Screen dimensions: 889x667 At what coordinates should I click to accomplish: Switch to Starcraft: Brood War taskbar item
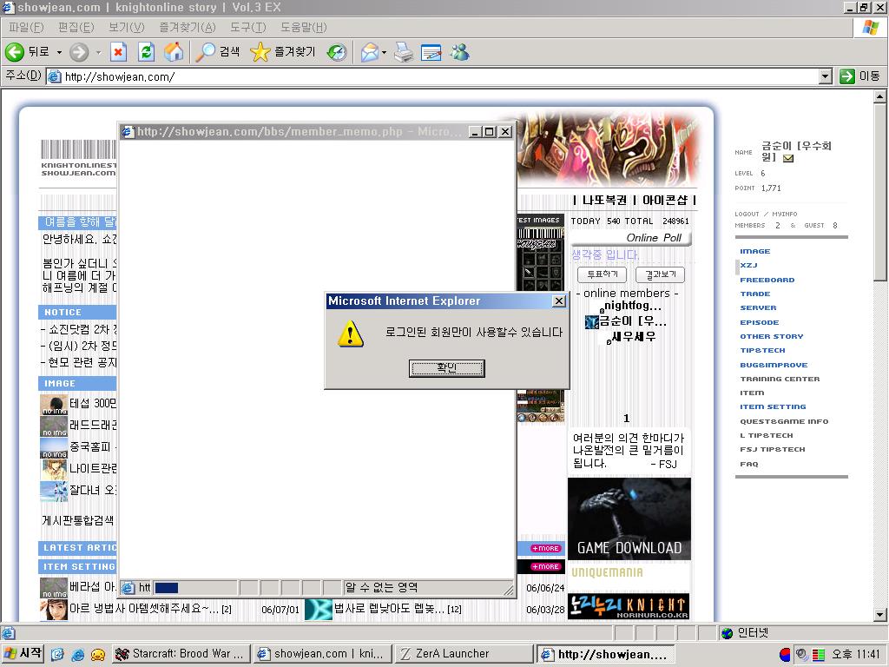[x=181, y=654]
